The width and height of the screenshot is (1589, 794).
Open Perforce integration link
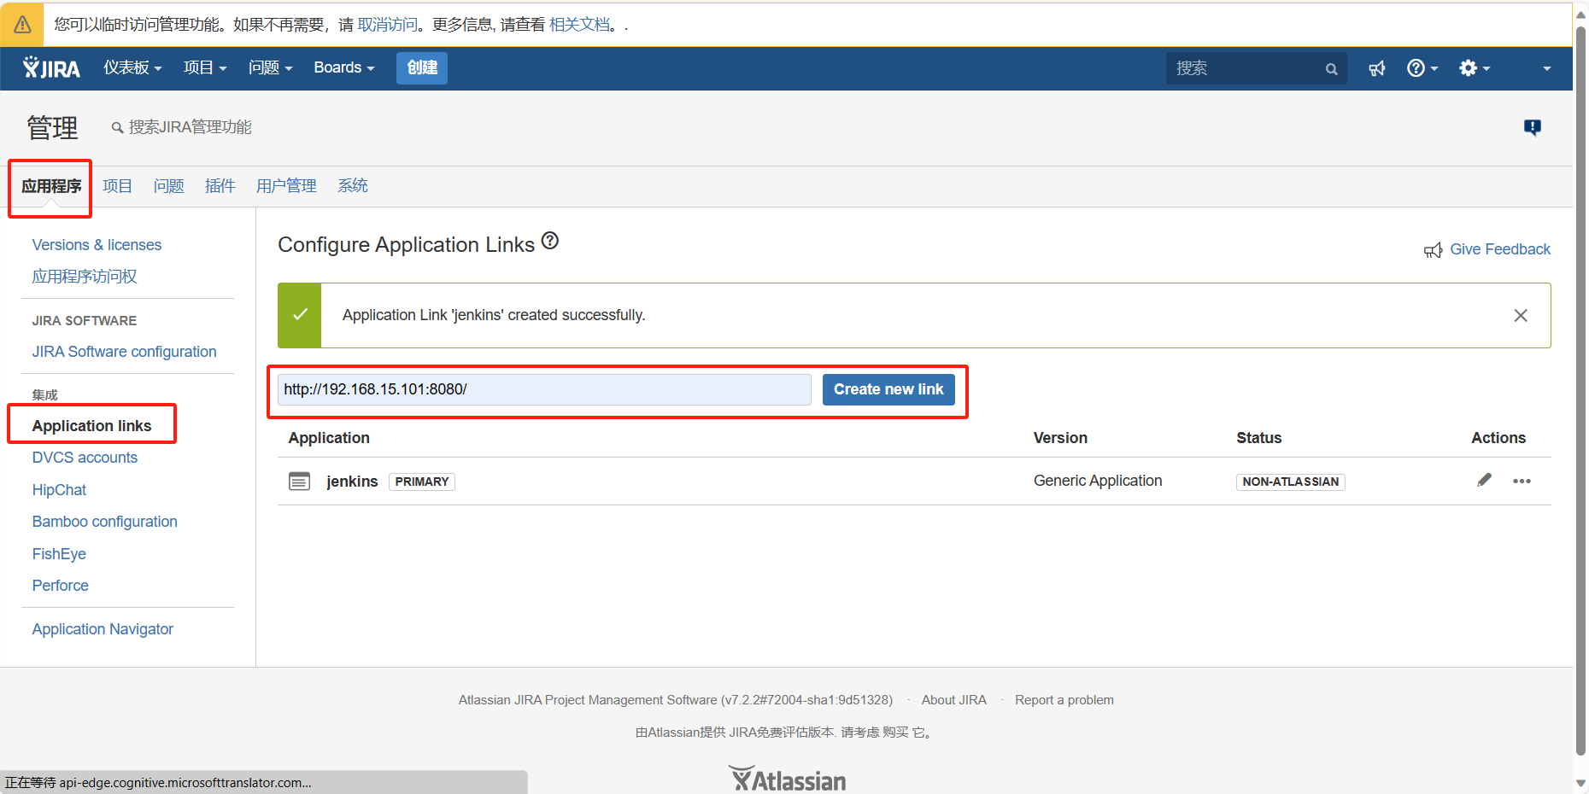60,586
